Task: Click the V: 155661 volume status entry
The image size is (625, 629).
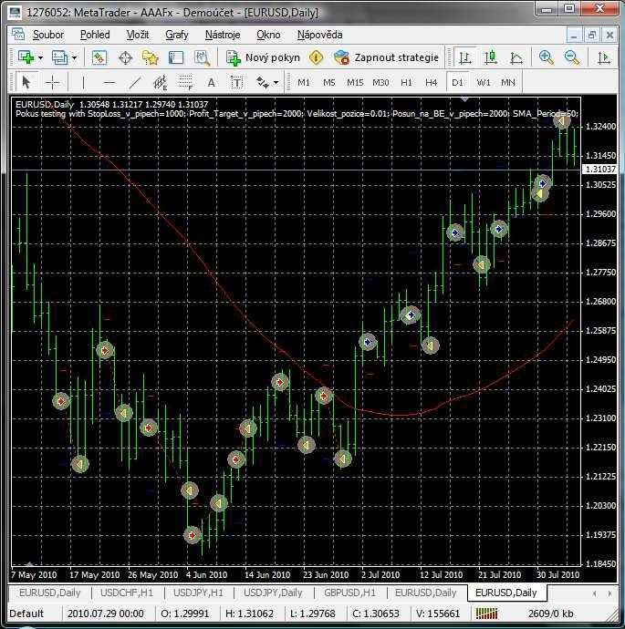Action: point(438,614)
